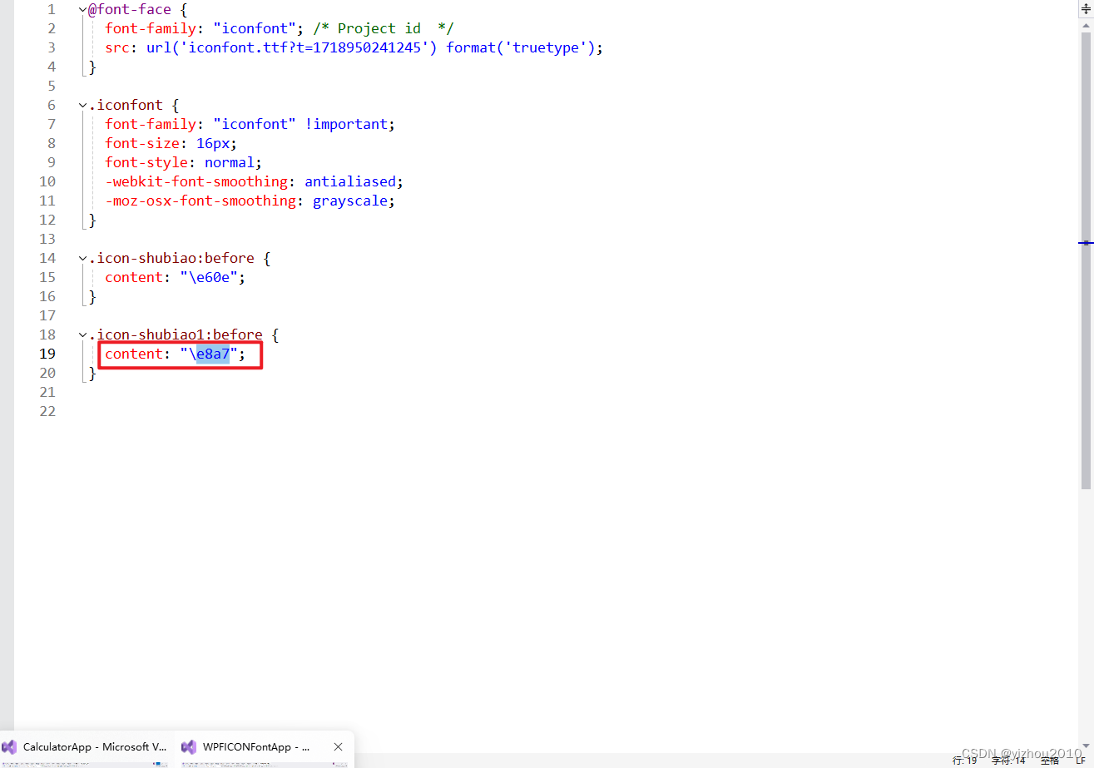Screen dimensions: 1094x768
Task: Click the Visual Studio icon of CalculatorApp preview
Action: click(x=9, y=747)
